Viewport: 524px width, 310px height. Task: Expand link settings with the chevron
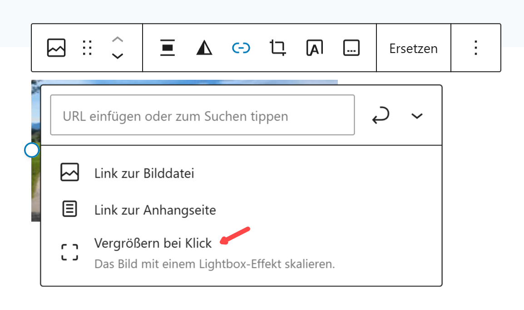point(417,116)
